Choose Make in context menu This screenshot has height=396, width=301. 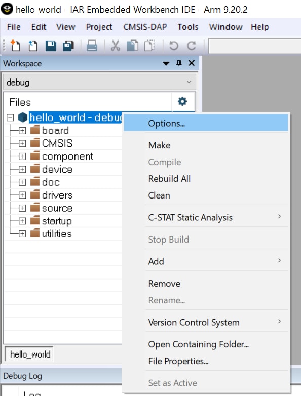pos(206,145)
